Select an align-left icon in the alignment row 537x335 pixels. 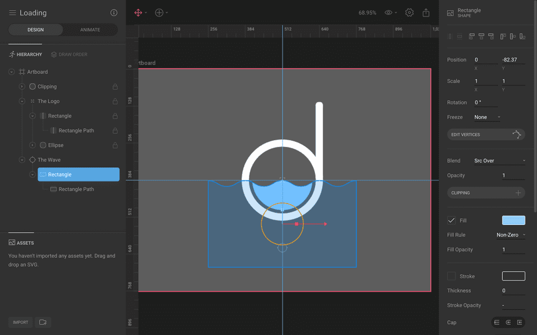472,36
